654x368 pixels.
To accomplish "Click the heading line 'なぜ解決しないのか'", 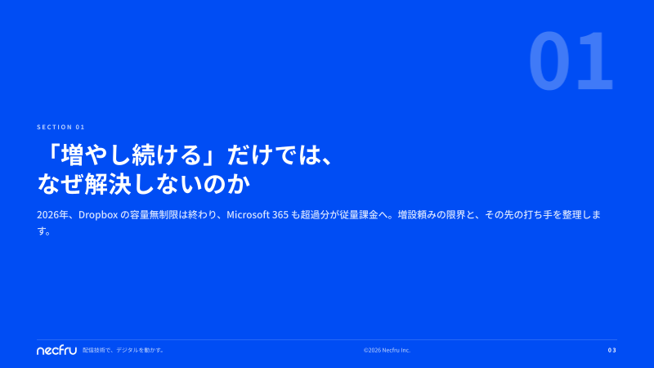I will (144, 183).
